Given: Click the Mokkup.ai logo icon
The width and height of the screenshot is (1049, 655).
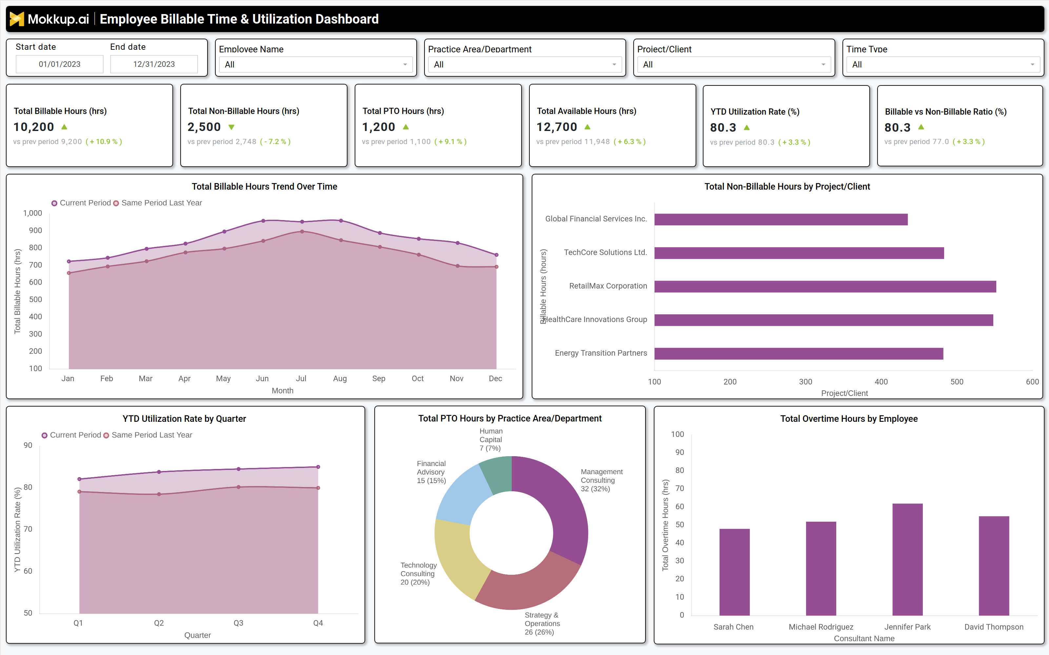Looking at the screenshot, I should coord(16,19).
